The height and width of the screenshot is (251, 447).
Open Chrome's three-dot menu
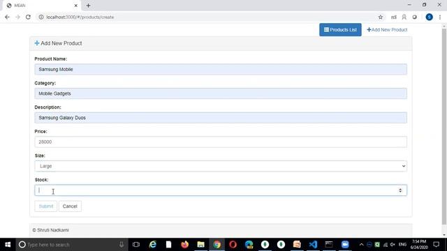[x=440, y=17]
